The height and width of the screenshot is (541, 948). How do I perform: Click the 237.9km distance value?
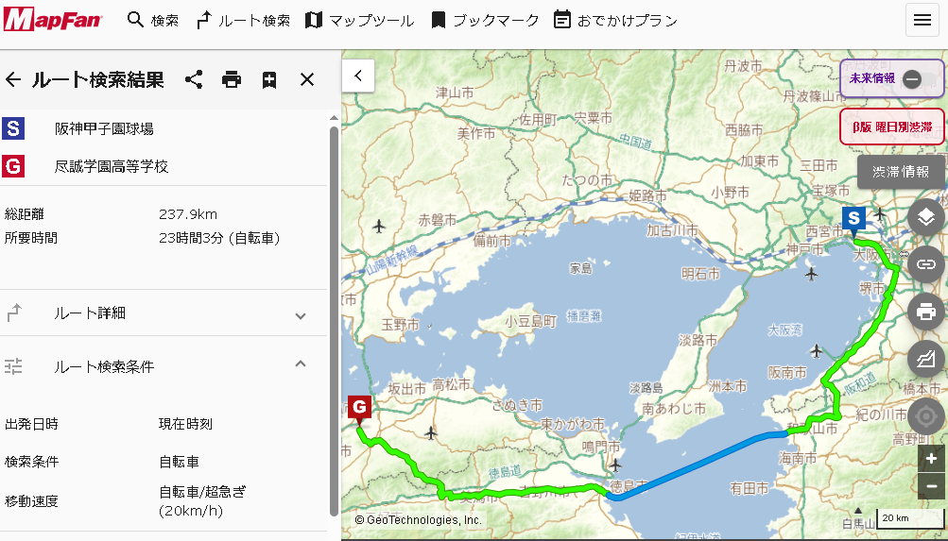click(x=188, y=214)
